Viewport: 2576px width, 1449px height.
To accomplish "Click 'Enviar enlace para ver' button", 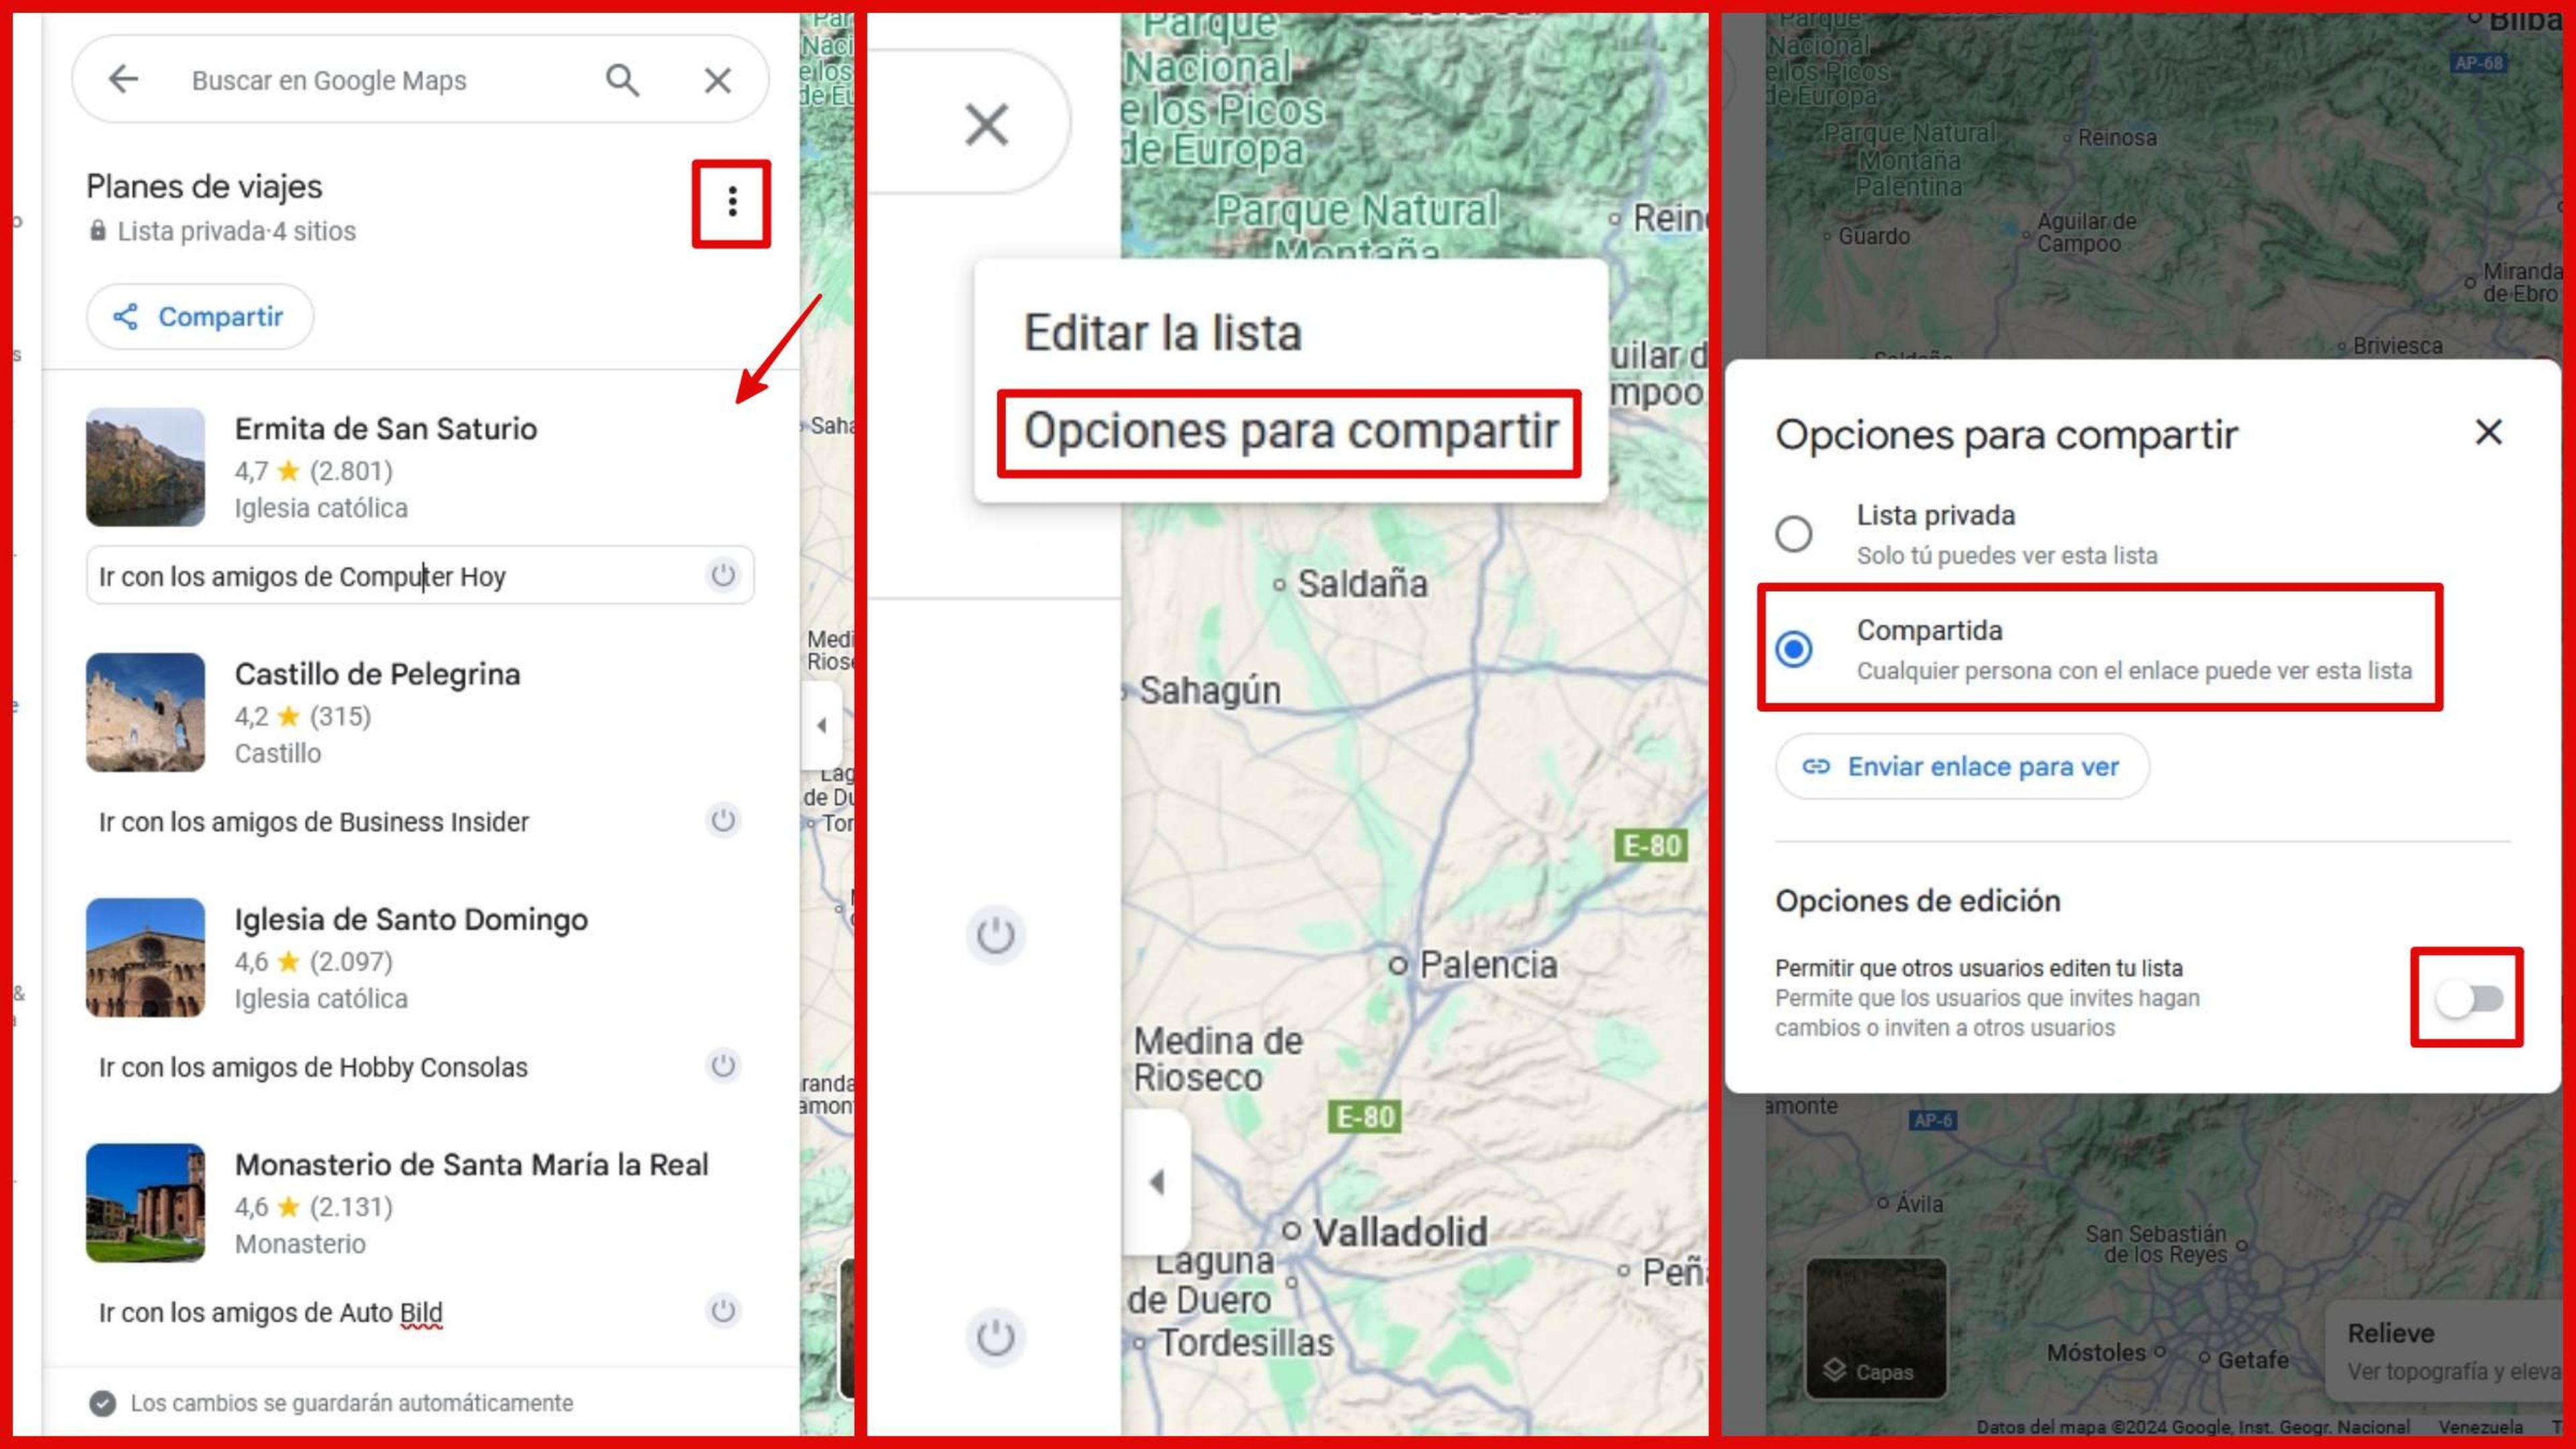I will coord(1962,766).
